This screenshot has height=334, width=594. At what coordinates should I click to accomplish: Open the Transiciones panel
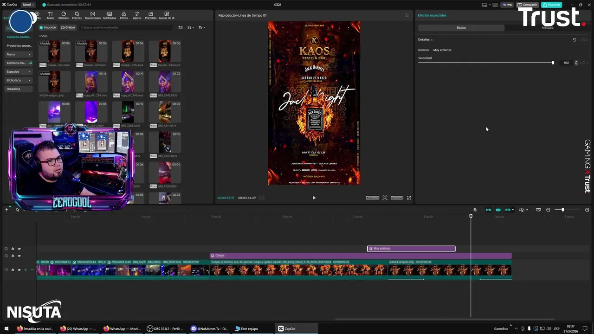click(92, 15)
